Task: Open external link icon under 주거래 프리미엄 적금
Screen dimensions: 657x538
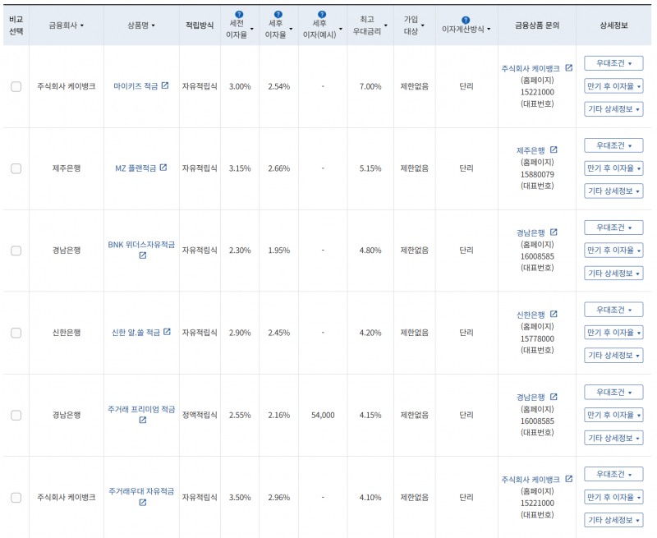Action: [142, 420]
